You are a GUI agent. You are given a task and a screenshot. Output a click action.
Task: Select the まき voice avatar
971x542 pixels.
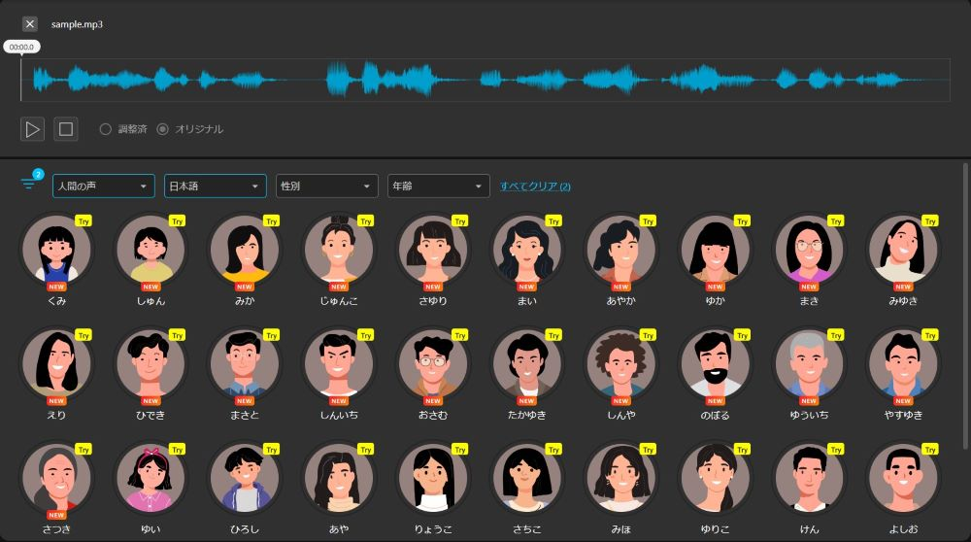pos(810,249)
